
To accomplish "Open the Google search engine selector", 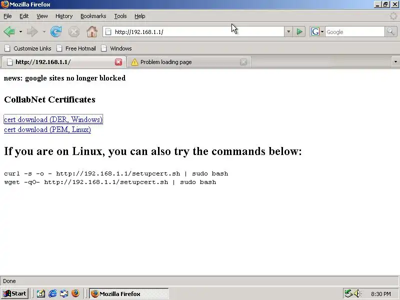I will click(317, 32).
